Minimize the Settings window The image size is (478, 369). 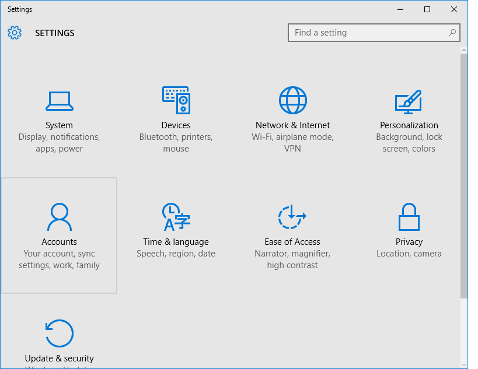coord(400,9)
